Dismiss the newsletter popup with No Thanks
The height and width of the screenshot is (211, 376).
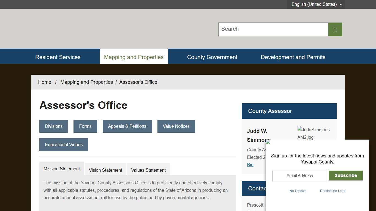[297, 191]
